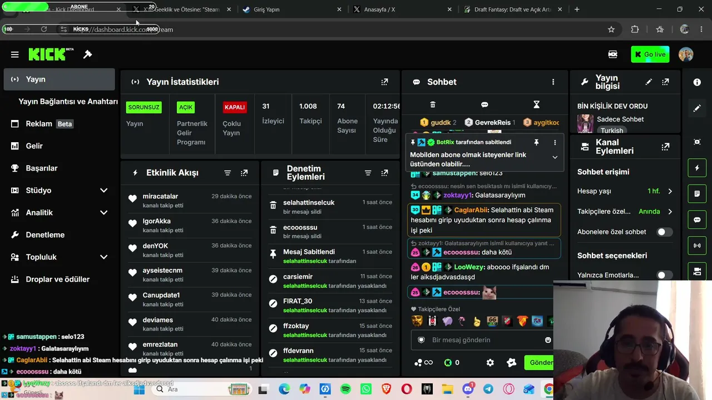The height and width of the screenshot is (400, 712).
Task: Open the pinned message three-dot options
Action: [x=555, y=142]
